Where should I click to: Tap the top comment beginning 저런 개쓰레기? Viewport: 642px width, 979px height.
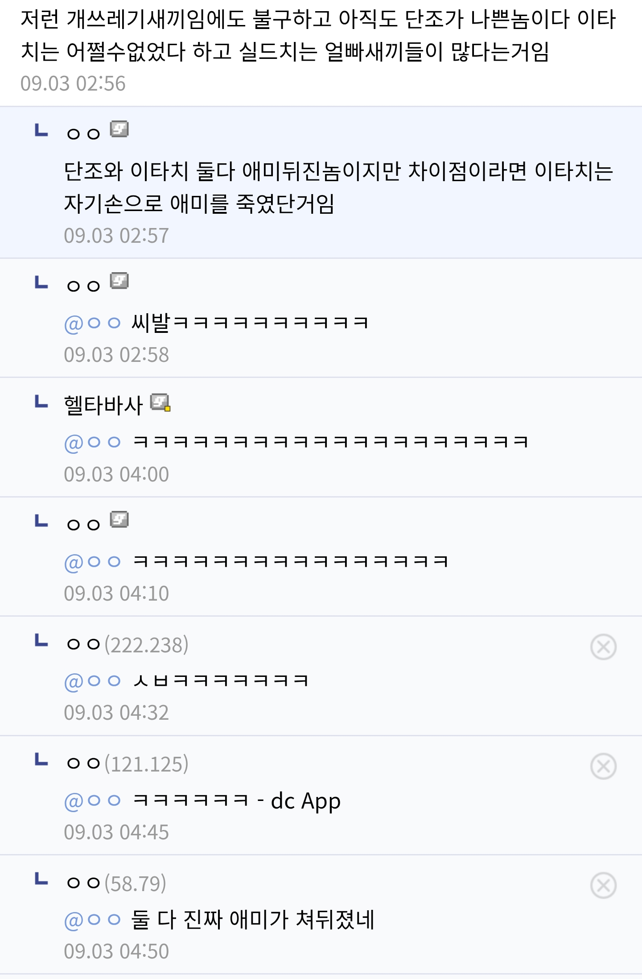318,36
